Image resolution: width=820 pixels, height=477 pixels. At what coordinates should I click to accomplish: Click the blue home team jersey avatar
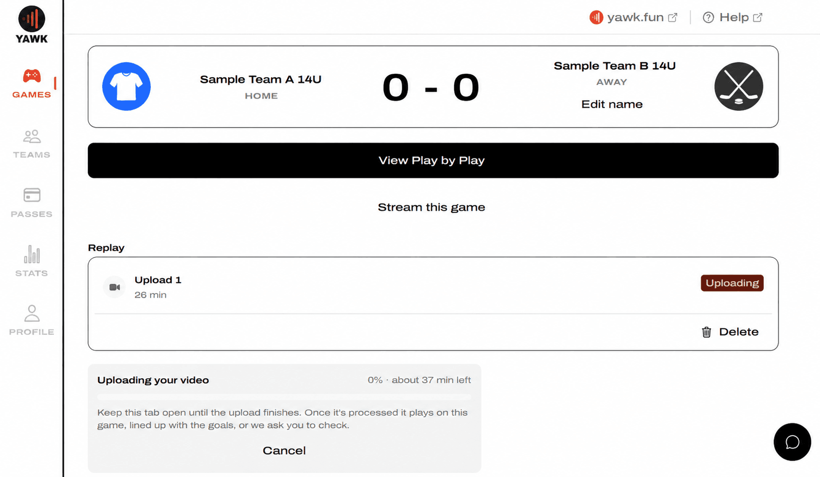click(126, 86)
